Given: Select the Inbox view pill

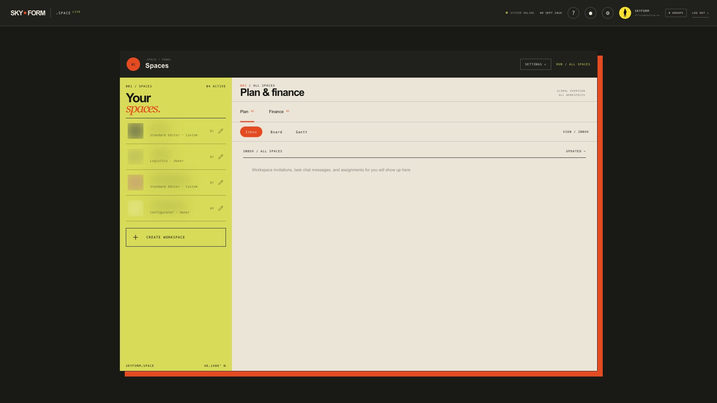Looking at the screenshot, I should pyautogui.click(x=251, y=132).
